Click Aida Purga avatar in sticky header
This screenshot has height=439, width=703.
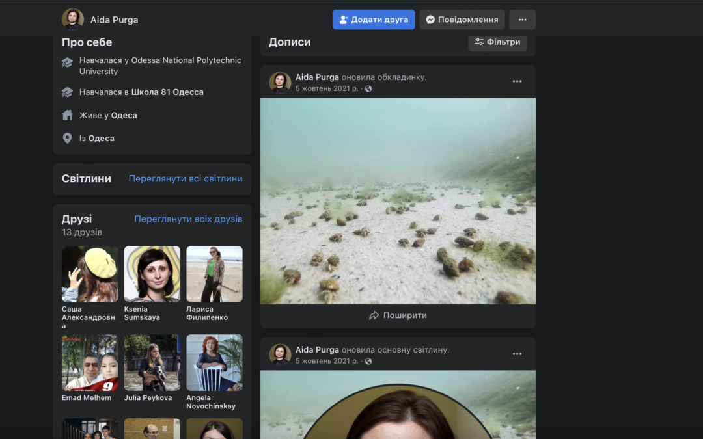tap(73, 20)
